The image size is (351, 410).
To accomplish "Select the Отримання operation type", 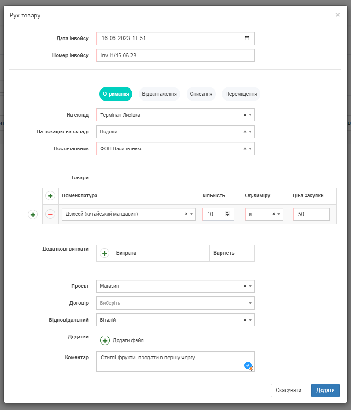I will coord(116,94).
